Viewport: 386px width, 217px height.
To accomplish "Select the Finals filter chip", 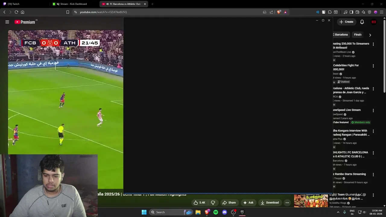I will pyautogui.click(x=358, y=35).
